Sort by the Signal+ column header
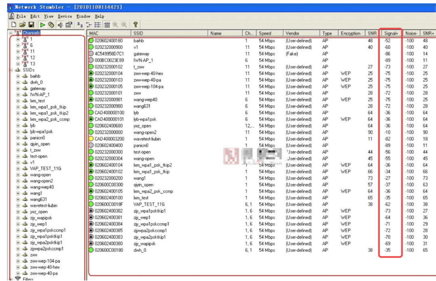This screenshot has width=436, height=281. (x=391, y=33)
